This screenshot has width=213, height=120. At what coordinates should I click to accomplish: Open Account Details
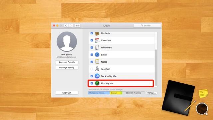67,62
